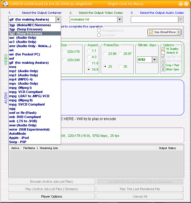Enable the Stretch It checkbox
Viewport: 191px width, 203px height.
tap(163, 53)
